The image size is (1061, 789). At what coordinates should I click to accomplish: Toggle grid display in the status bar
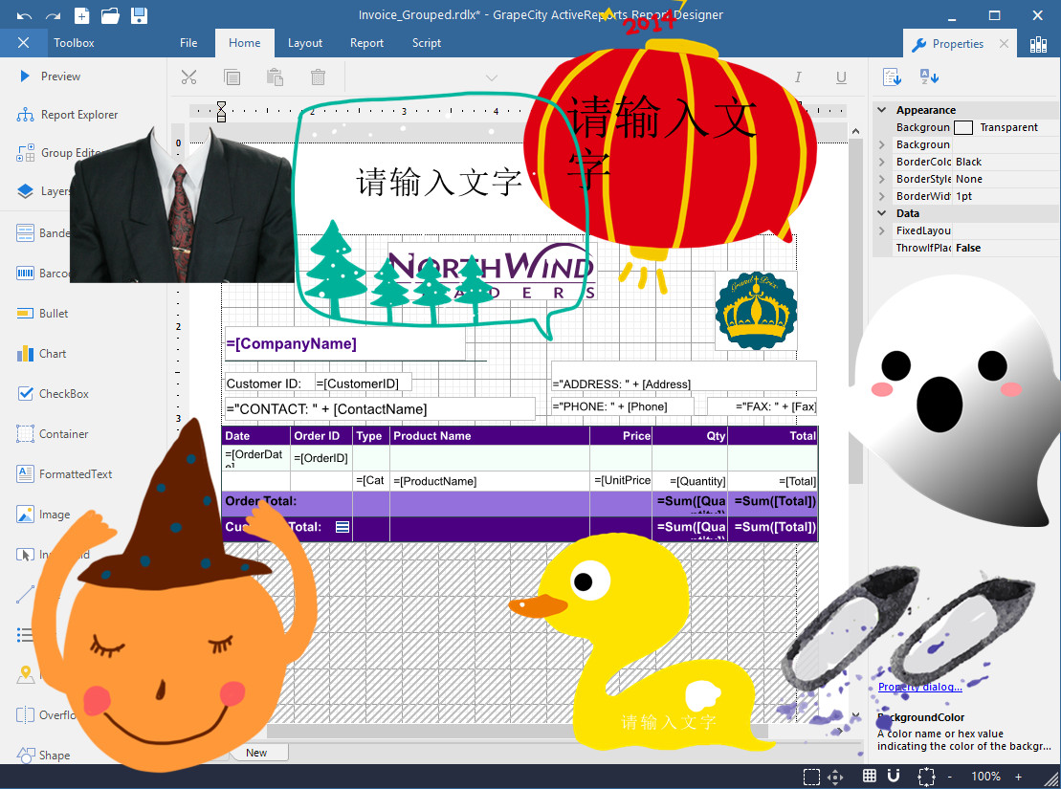(x=869, y=776)
